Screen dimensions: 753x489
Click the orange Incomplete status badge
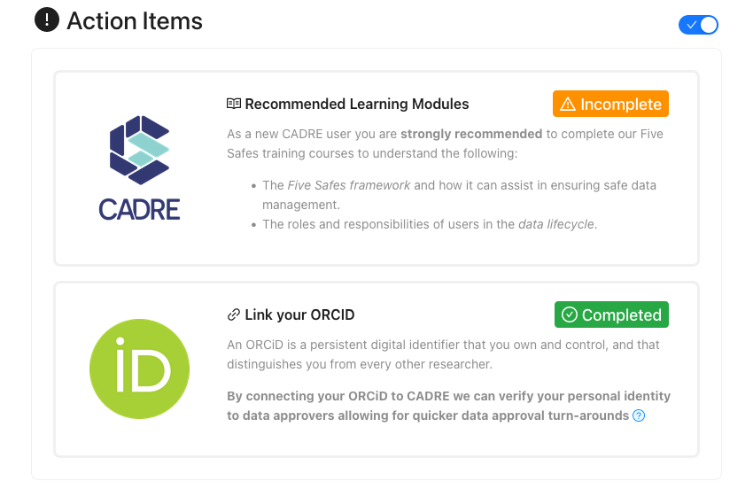(610, 104)
